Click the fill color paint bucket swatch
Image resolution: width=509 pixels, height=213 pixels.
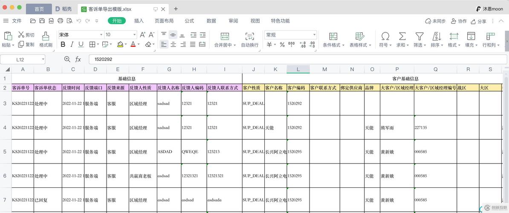[x=120, y=44]
